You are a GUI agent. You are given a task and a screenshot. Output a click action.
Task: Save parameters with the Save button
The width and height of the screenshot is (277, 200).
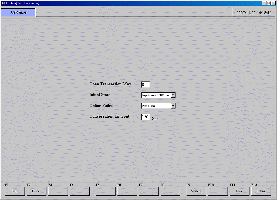[239, 191]
